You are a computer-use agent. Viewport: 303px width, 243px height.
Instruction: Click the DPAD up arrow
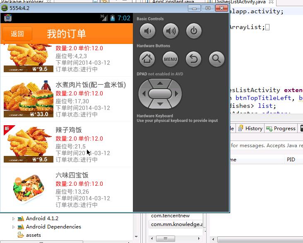[x=160, y=83]
